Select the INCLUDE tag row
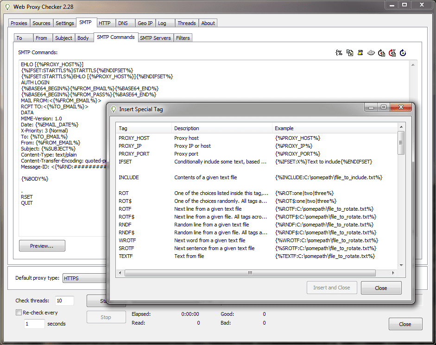The image size is (436, 345). [257, 177]
